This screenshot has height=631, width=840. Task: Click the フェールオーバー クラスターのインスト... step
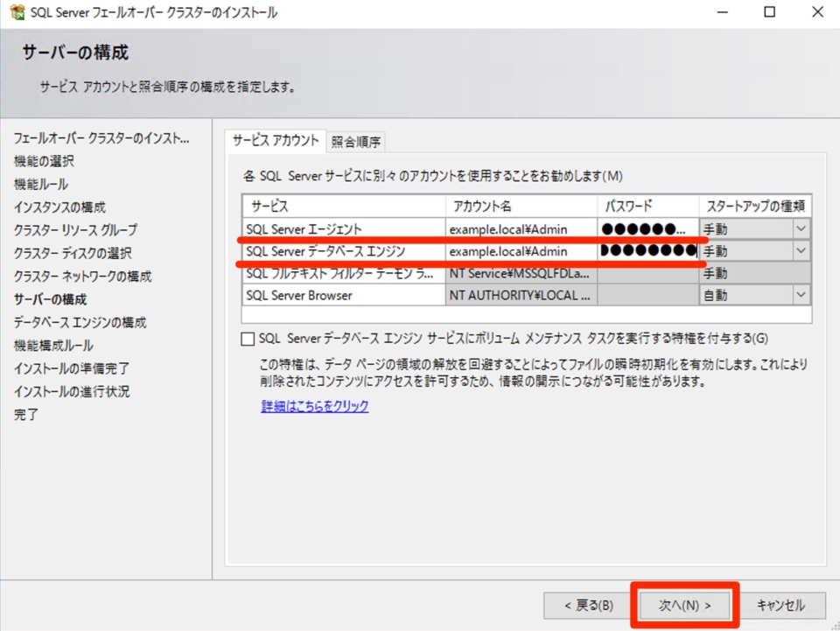coord(101,138)
